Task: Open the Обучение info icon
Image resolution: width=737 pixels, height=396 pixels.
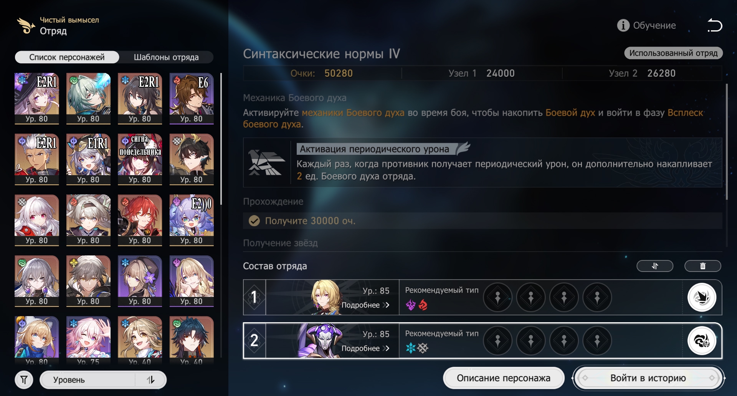Action: coord(623,25)
